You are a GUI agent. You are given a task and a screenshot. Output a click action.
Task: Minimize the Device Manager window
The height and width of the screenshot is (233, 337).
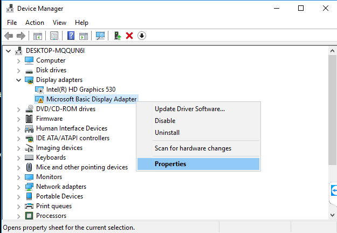pyautogui.click(x=277, y=9)
